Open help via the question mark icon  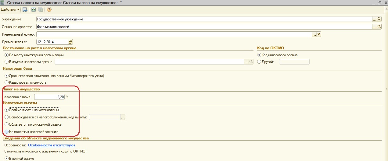49,9
